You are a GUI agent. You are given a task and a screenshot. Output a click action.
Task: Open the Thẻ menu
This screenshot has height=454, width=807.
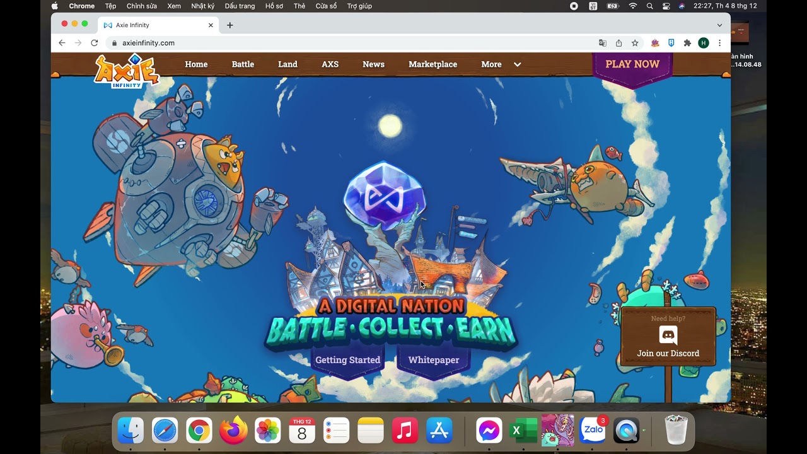tap(299, 6)
